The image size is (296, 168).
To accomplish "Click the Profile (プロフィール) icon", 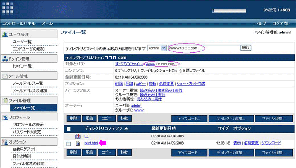I will (5, 117).
